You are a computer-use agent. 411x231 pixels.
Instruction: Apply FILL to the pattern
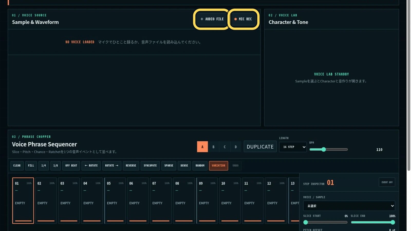pyautogui.click(x=31, y=166)
